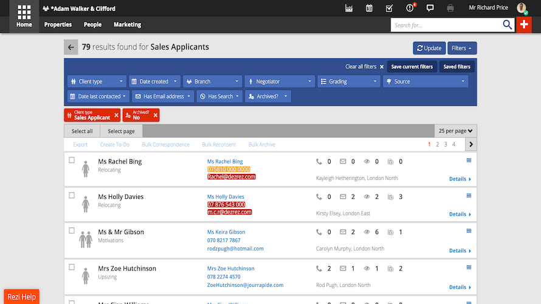The height and width of the screenshot is (304, 541).
Task: Open the Marketing menu
Action: [127, 24]
